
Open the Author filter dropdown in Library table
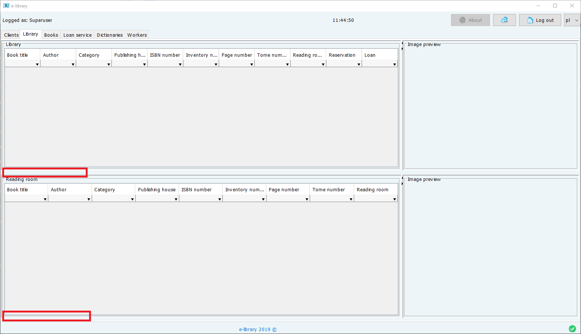[73, 64]
